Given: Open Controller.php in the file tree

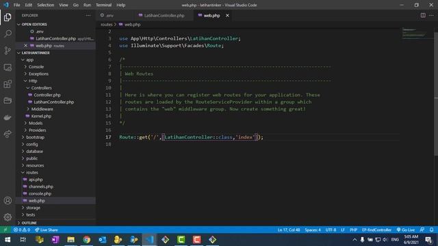Looking at the screenshot, I should (56, 95).
